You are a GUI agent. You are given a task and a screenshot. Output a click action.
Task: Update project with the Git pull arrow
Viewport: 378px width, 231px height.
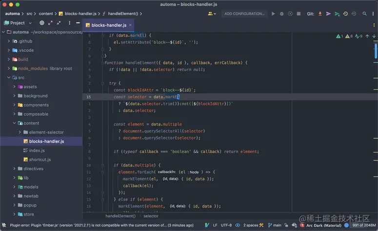[x=320, y=14]
